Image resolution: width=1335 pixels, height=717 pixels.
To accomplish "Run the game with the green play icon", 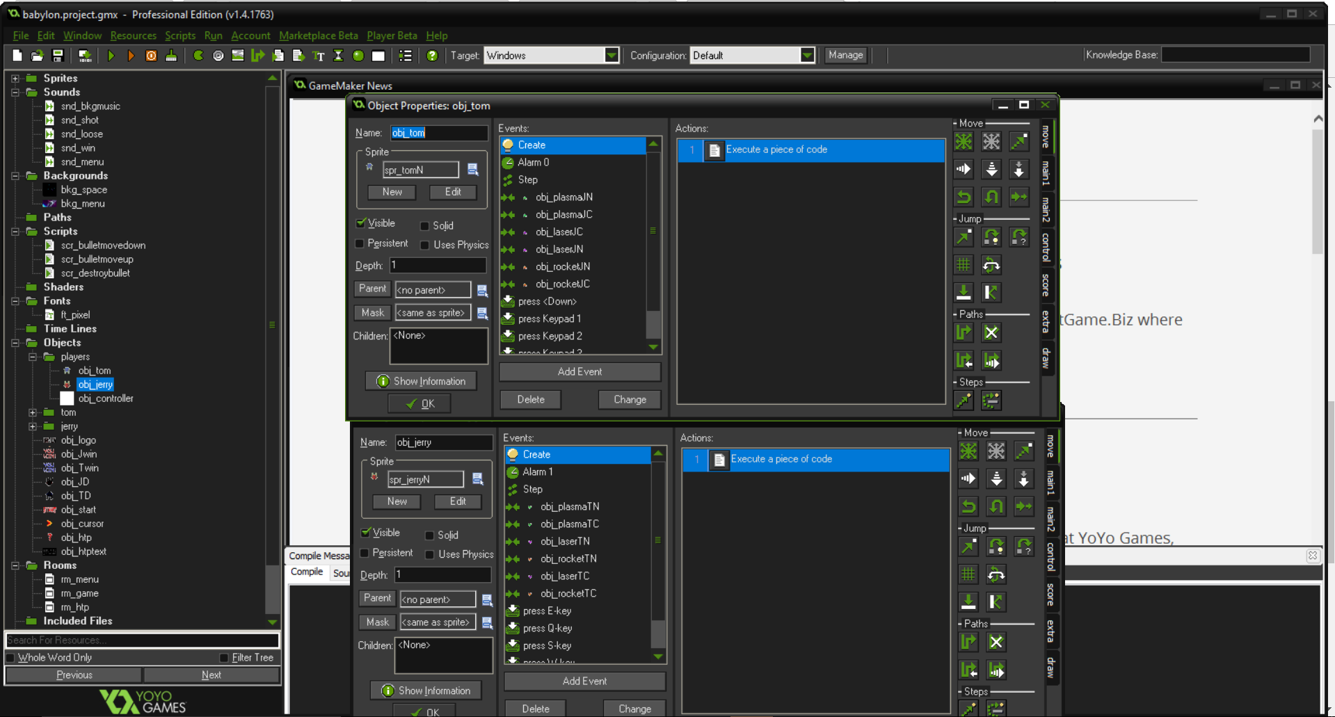I will point(111,56).
